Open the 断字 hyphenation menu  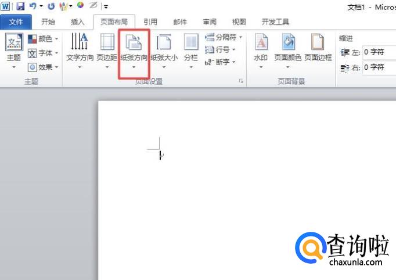pyautogui.click(x=220, y=62)
